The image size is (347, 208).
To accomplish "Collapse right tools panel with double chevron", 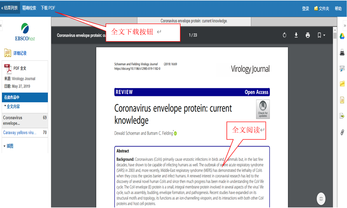I will [345, 26].
